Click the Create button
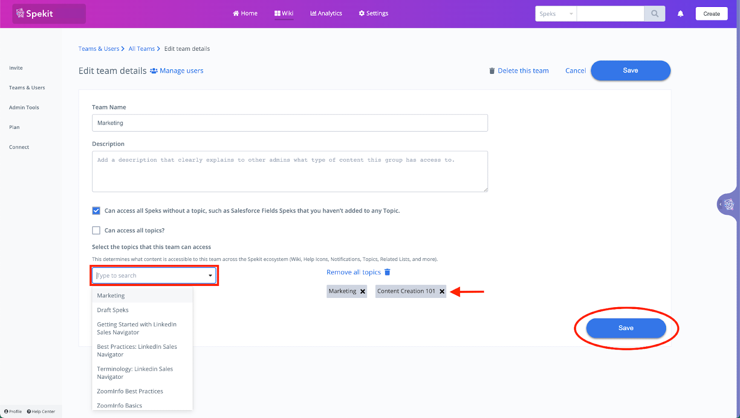This screenshot has width=740, height=418. 711,14
